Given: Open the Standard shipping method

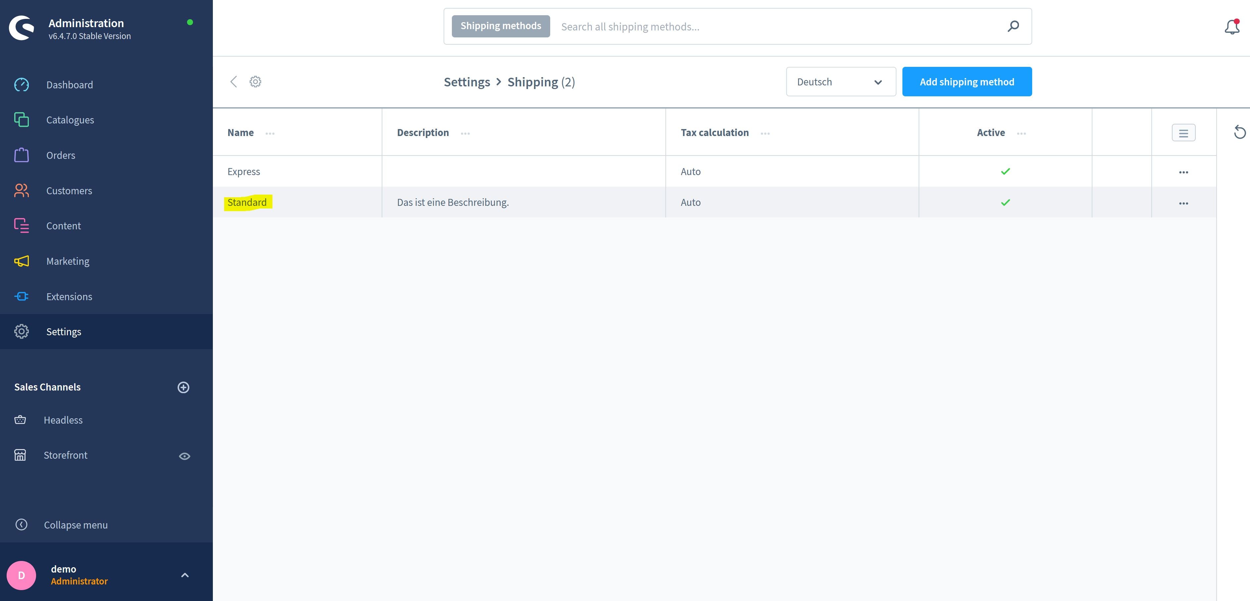Looking at the screenshot, I should (x=247, y=202).
